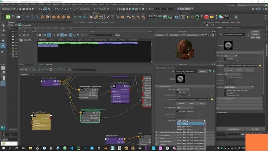Click the Copy Tab button

[255, 129]
